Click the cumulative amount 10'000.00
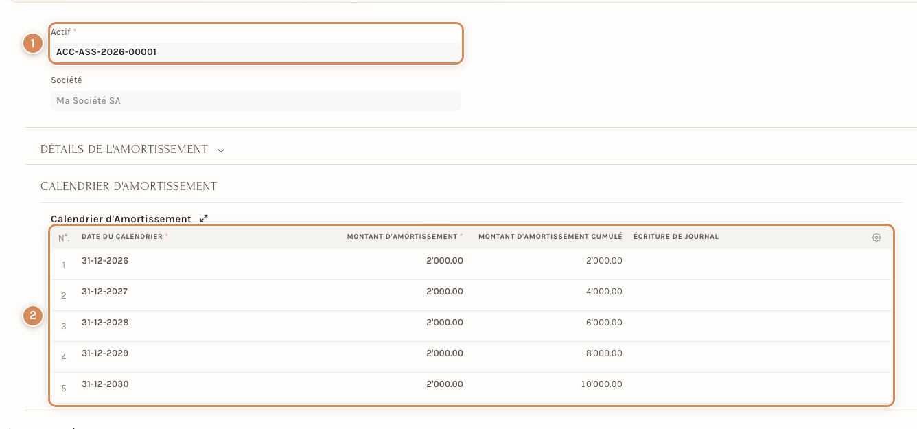The width and height of the screenshot is (917, 429). tap(602, 384)
